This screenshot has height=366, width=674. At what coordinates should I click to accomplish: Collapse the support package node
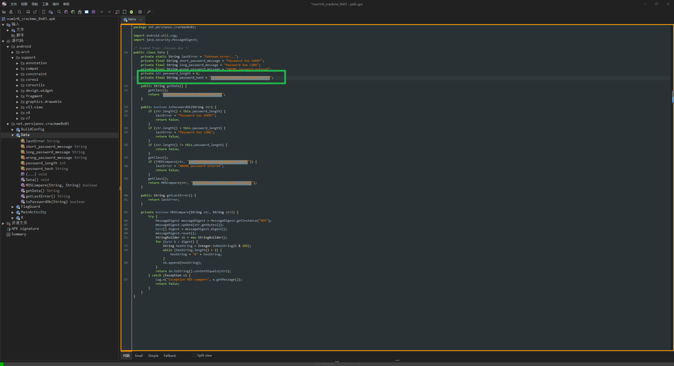(13, 58)
